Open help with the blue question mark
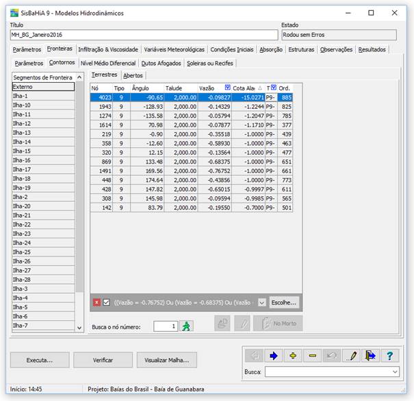Screen dimensions: 414x401 click(x=390, y=356)
